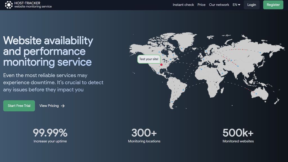Open the View Pricing link

(49, 106)
